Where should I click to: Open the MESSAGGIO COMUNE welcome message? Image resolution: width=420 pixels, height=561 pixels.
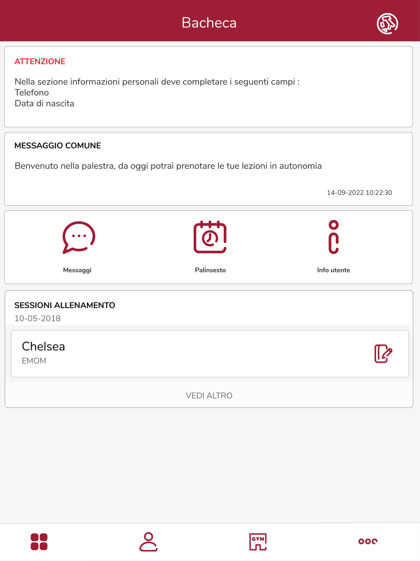click(208, 169)
